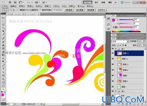This screenshot has width=147, height=106.
Task: Open the 滤镜(T) menu
Action: 48,6
